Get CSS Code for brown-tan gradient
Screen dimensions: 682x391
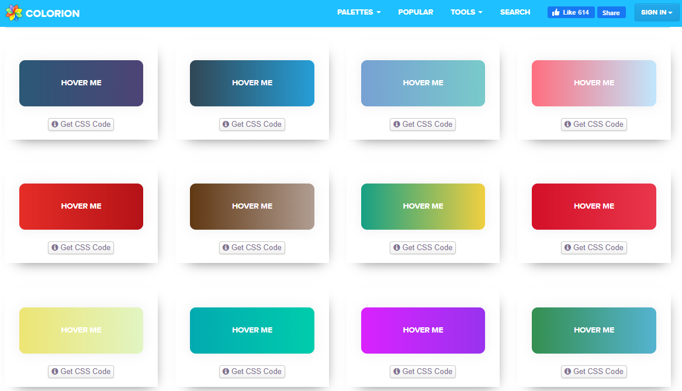click(252, 247)
